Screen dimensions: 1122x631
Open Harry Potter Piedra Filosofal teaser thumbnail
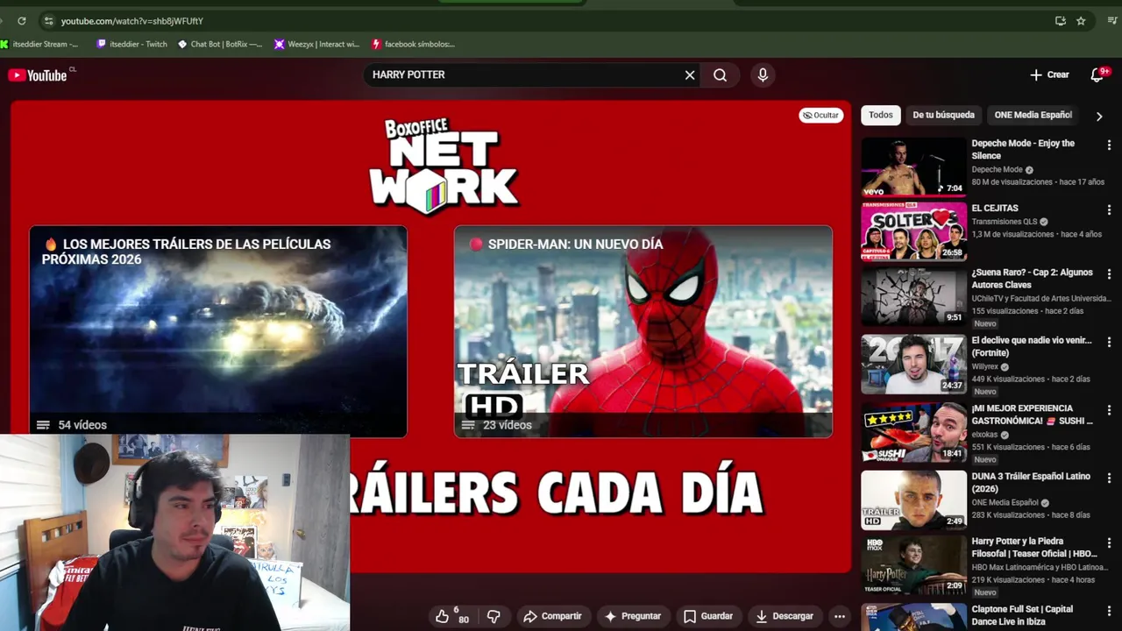click(913, 564)
